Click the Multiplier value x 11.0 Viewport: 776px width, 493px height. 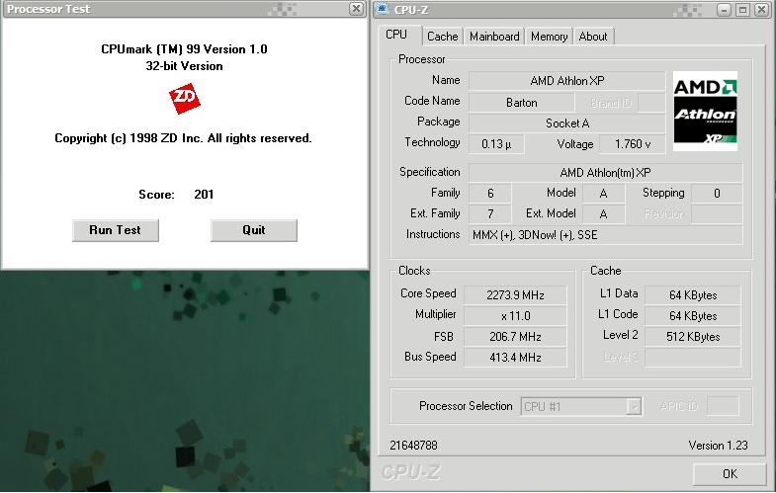pyautogui.click(x=515, y=316)
